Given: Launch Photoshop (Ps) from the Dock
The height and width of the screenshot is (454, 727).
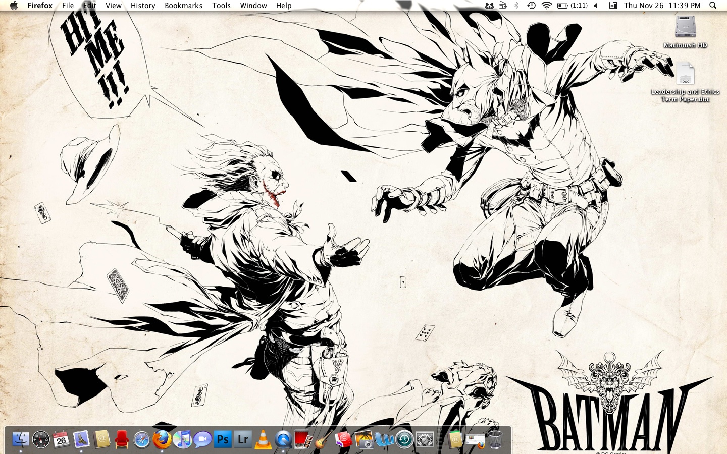Looking at the screenshot, I should 223,439.
